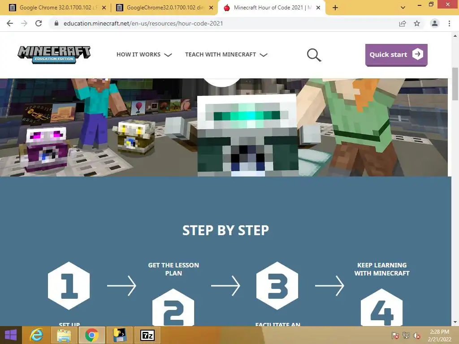
Task: Close the Minecraft Hour of Code tab
Action: point(318,8)
